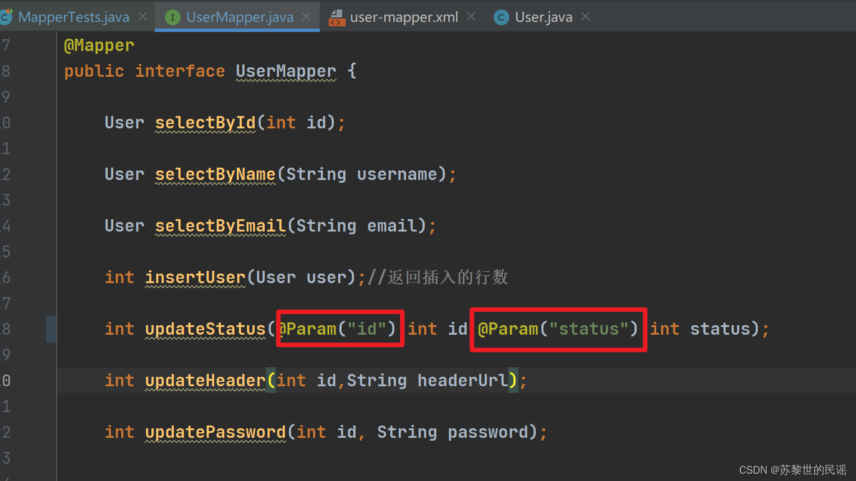Click the insertUser method name
The image size is (856, 481).
pos(195,277)
